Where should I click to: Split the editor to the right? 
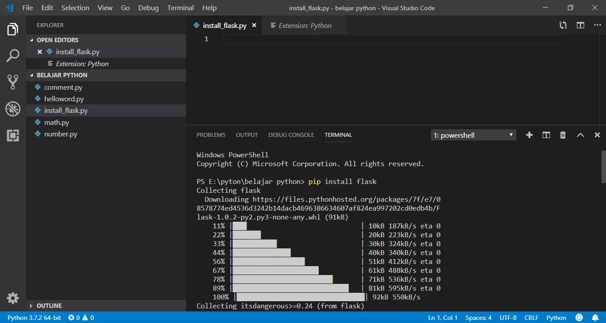580,25
